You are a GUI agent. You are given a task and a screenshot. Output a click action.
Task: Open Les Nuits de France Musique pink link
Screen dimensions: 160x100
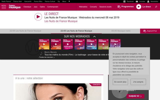(x=61, y=21)
